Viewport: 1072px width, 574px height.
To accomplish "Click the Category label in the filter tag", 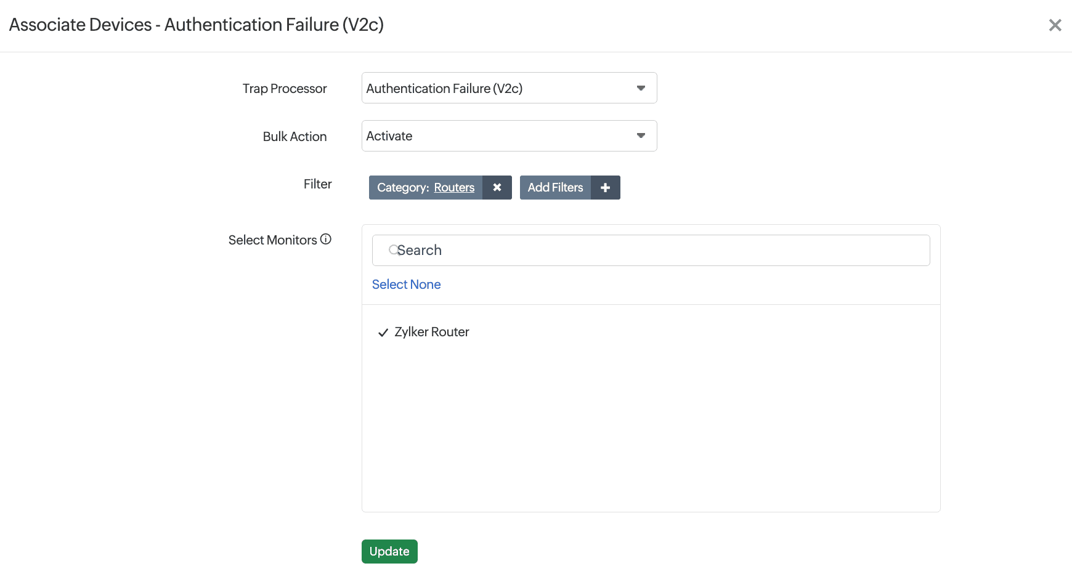I will point(403,188).
